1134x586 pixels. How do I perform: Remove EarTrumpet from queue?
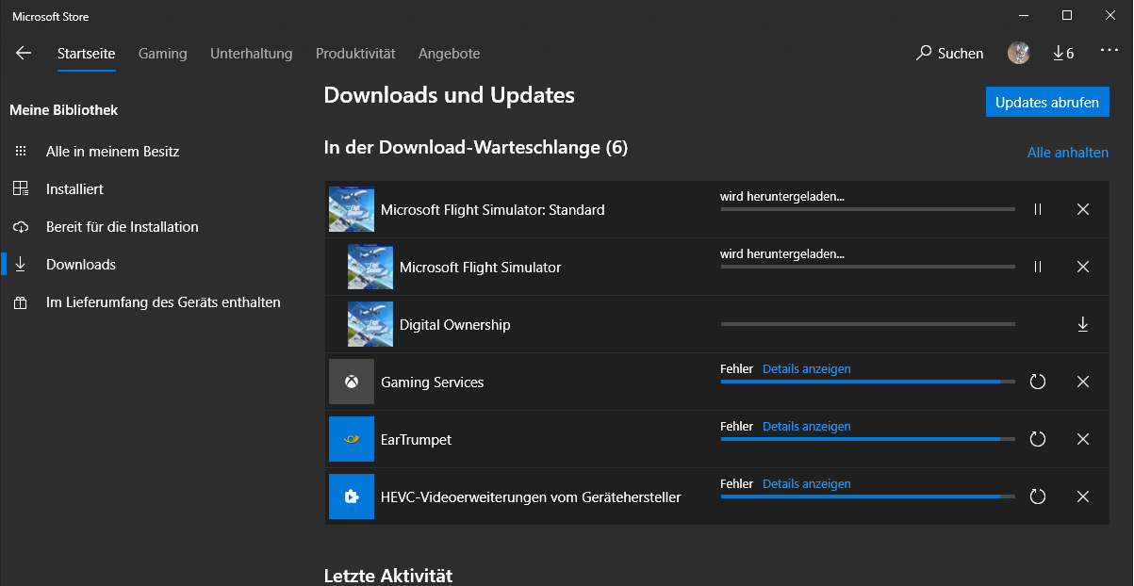point(1083,439)
